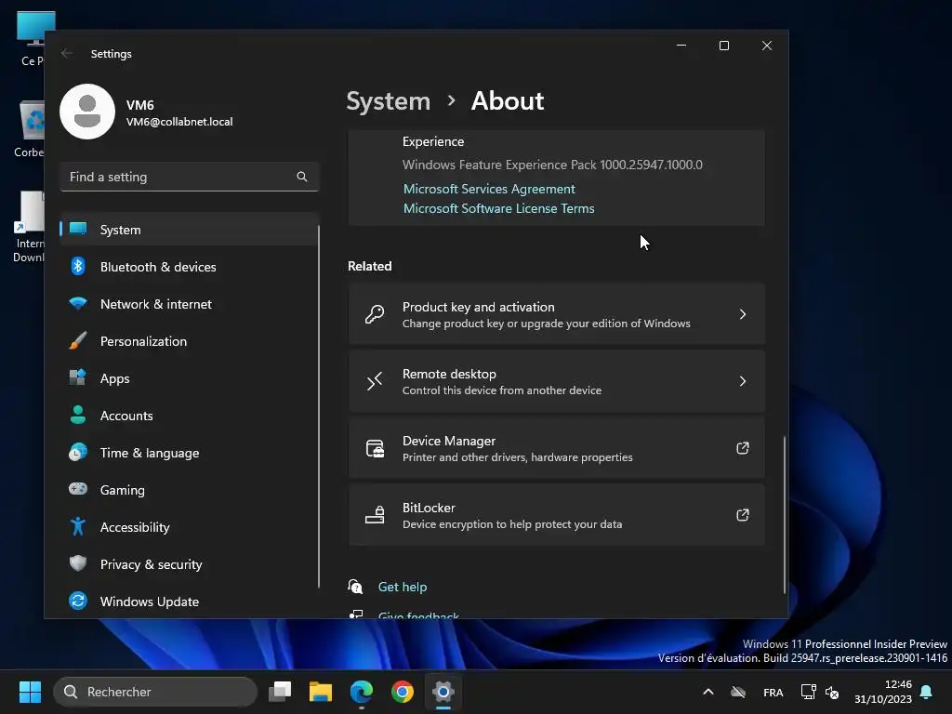Viewport: 952px width, 714px height.
Task: Click the Settings gear taskbar icon
Action: point(443,692)
